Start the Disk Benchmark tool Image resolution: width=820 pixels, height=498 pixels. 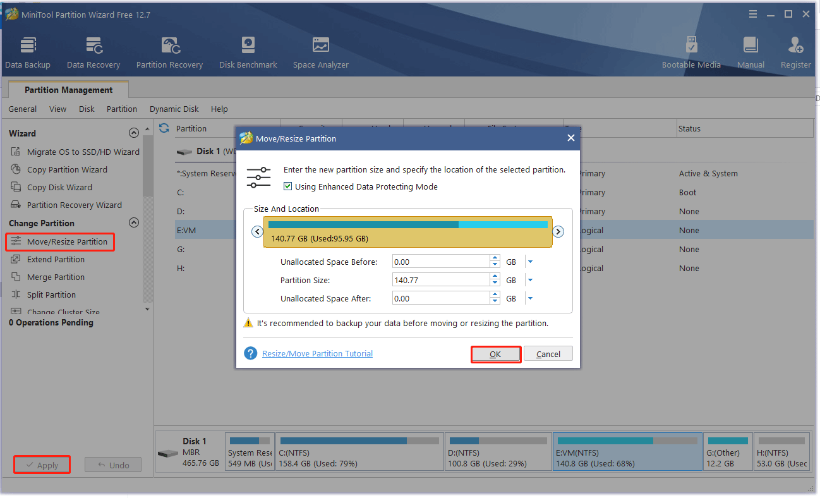pos(248,53)
